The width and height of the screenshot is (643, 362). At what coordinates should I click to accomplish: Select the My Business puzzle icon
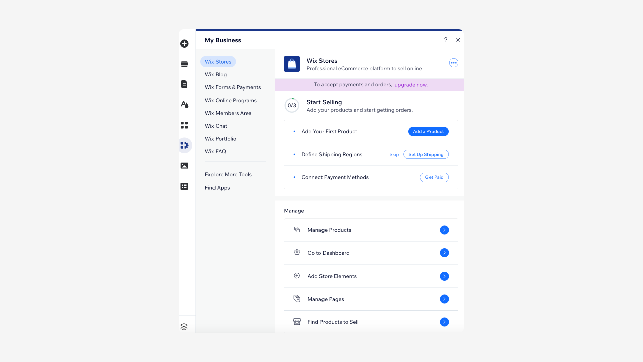184,145
